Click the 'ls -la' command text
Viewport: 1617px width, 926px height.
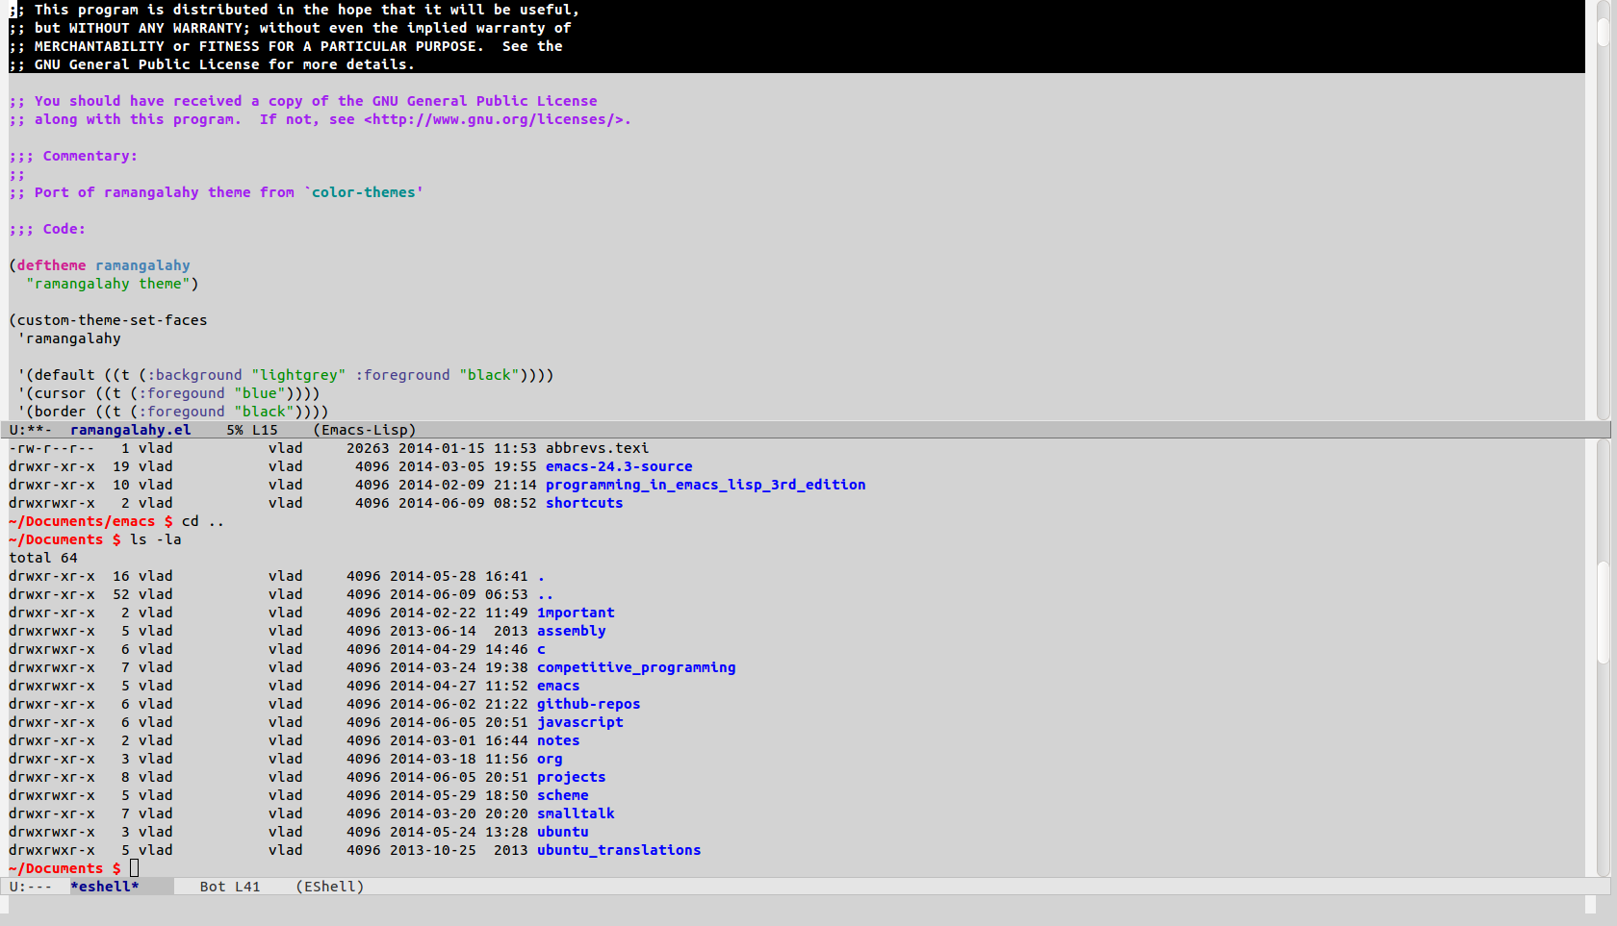[156, 539]
